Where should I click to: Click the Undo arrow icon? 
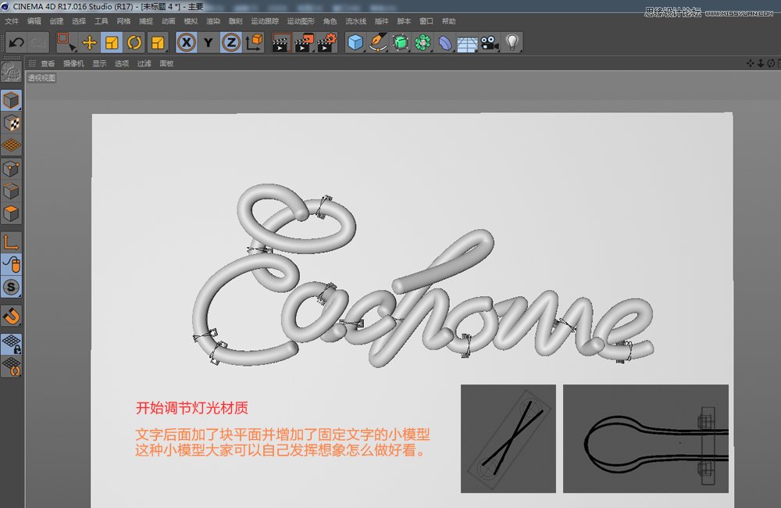(x=16, y=42)
